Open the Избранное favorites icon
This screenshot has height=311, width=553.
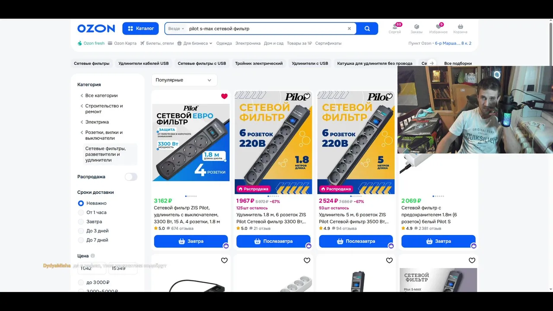click(x=439, y=29)
